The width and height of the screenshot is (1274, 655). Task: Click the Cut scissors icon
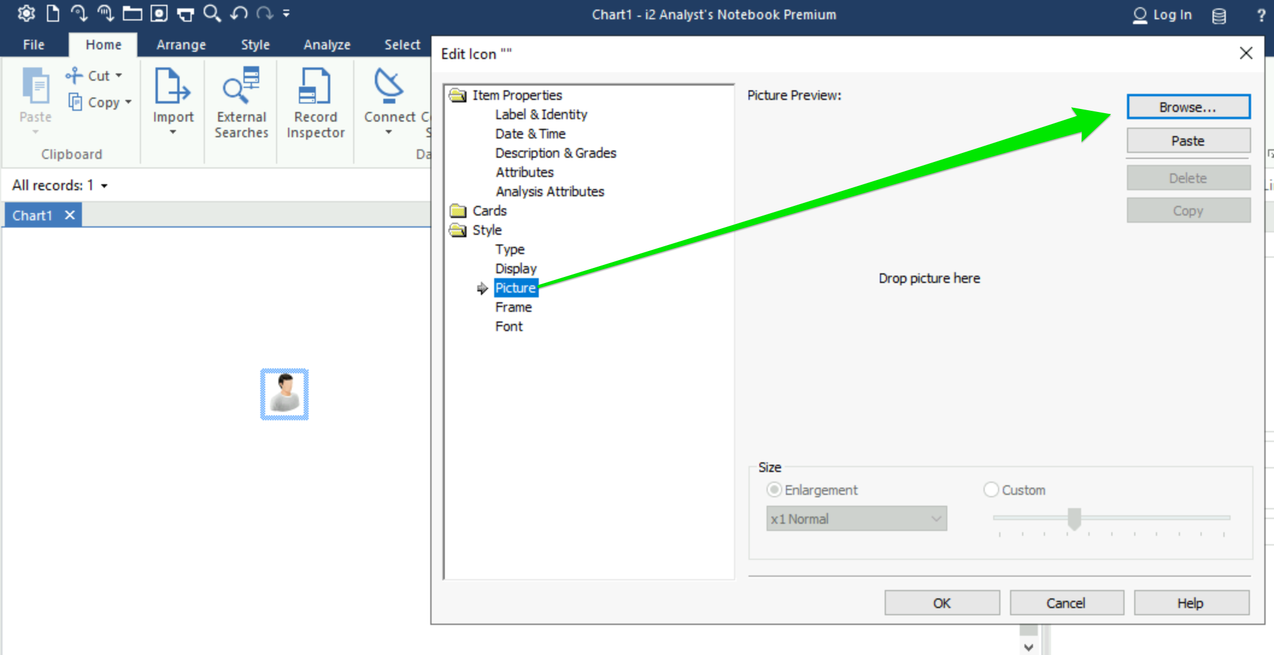click(74, 75)
